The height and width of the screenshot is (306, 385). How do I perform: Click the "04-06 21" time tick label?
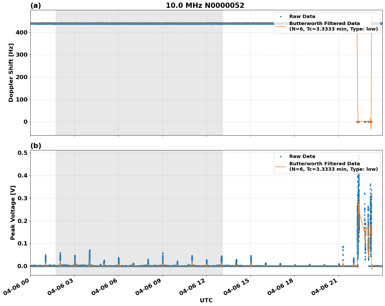tap(324, 287)
